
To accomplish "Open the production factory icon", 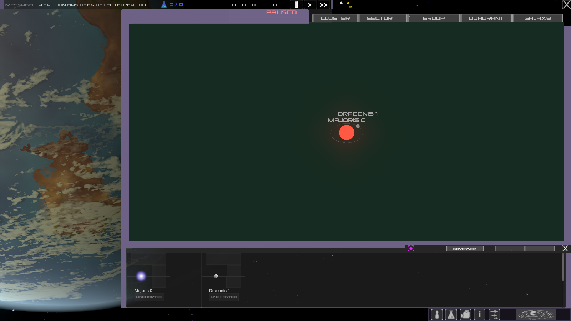I will (x=465, y=315).
